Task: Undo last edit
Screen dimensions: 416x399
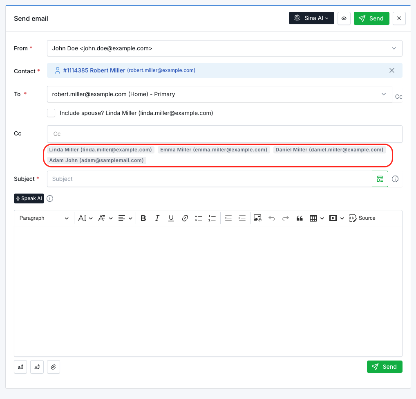Action: coord(272,218)
